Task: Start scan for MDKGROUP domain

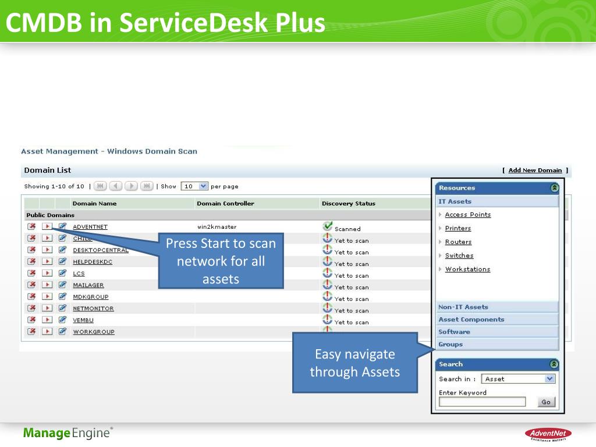Action: pos(47,296)
